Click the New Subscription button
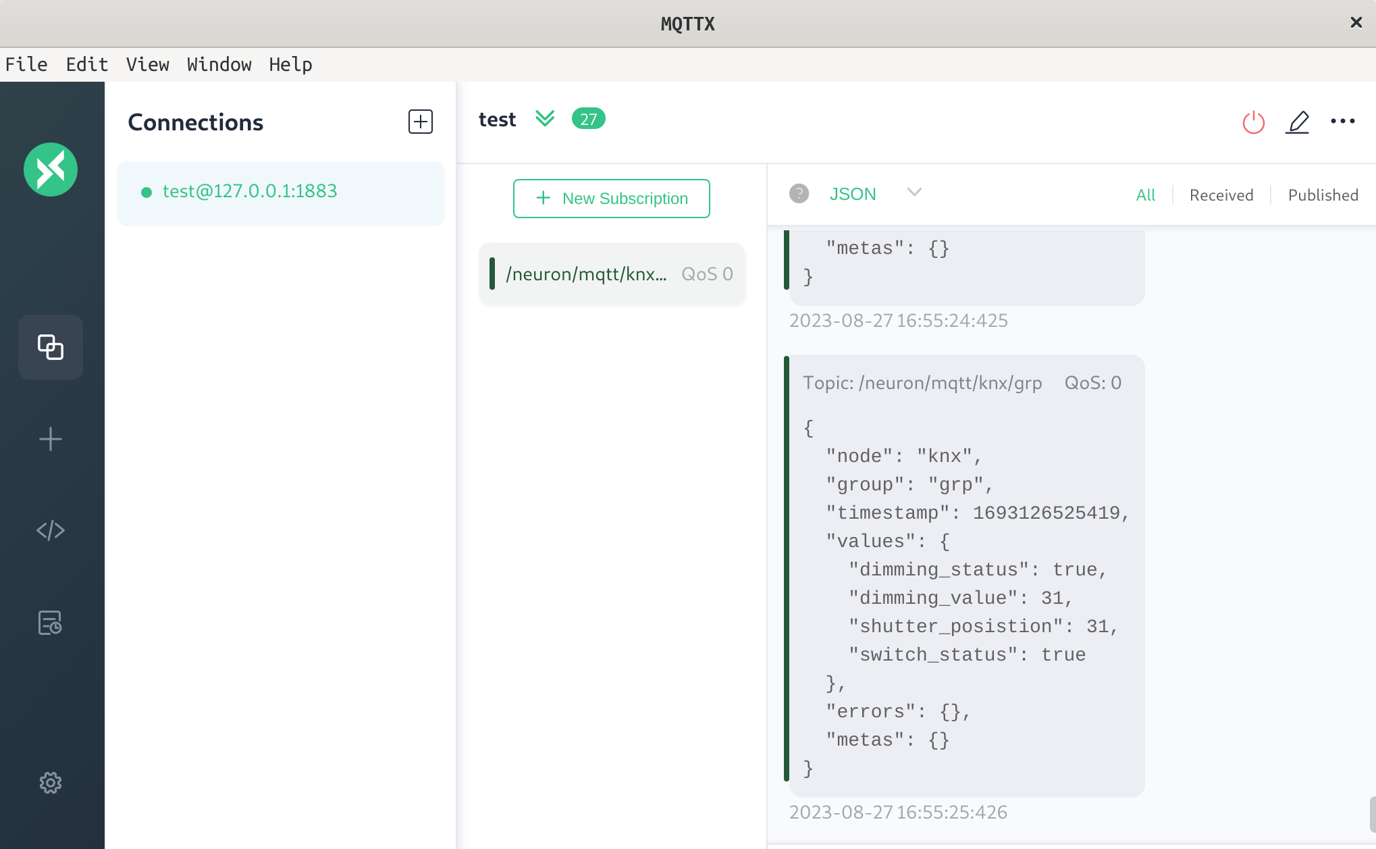 611,198
